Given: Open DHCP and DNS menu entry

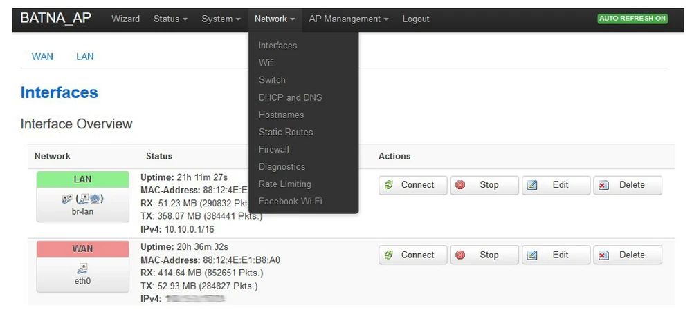Looking at the screenshot, I should 290,97.
